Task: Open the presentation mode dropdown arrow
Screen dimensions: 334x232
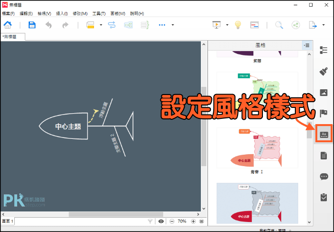Action: [227, 25]
